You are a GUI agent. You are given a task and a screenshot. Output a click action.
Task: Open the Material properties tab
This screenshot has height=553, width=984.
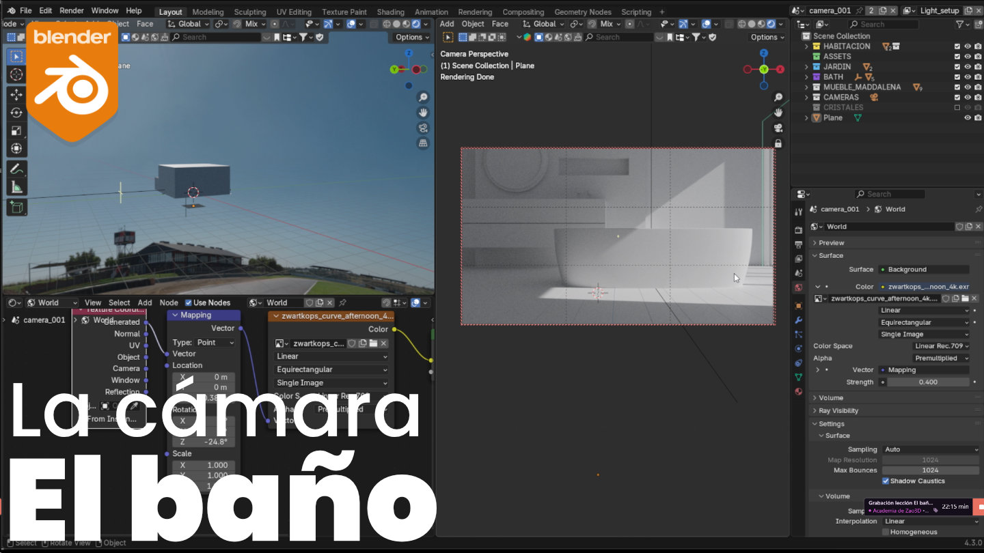(798, 391)
